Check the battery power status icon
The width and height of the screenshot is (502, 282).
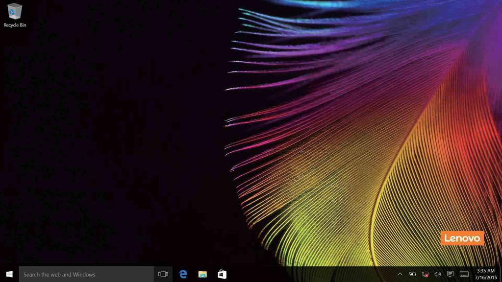point(412,274)
